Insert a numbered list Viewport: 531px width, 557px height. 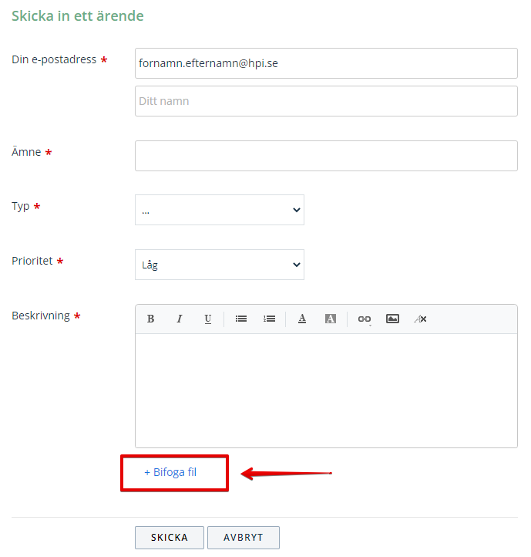point(270,319)
